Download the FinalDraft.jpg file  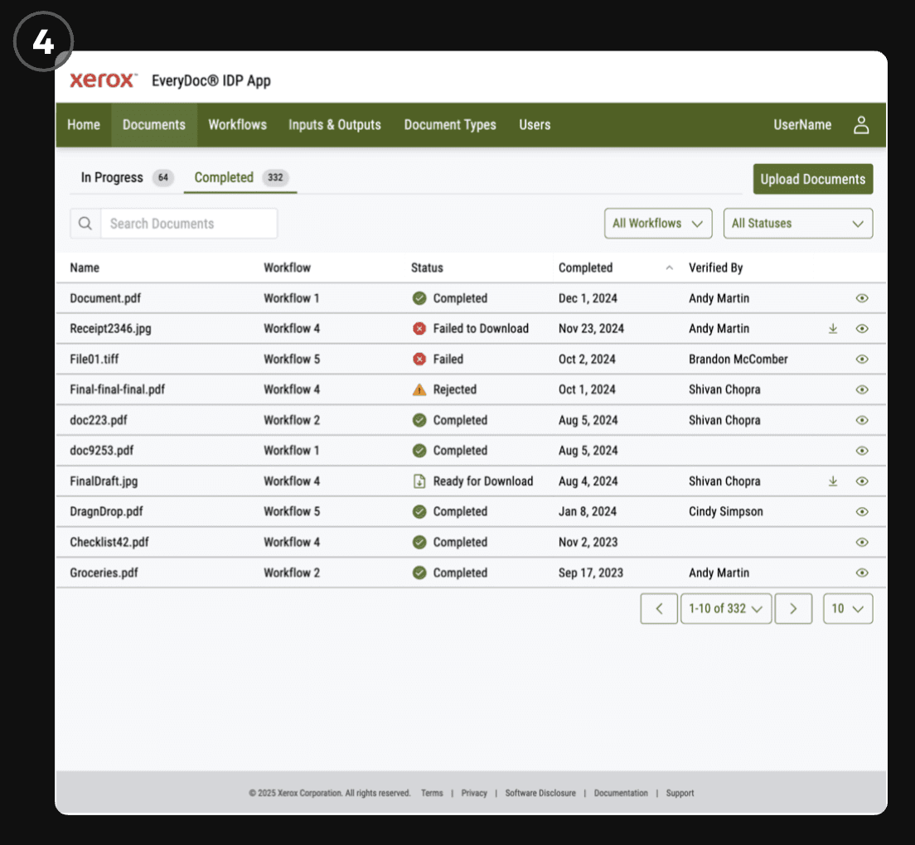coord(833,481)
